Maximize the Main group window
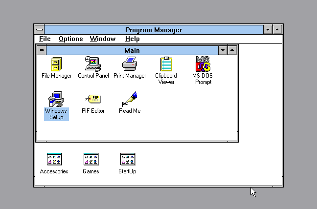This screenshot has width=317, height=209. pyautogui.click(x=232, y=50)
